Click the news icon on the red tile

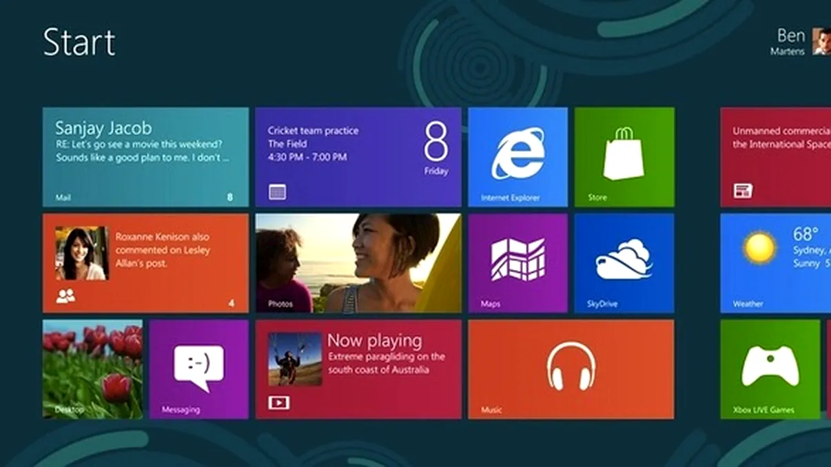743,191
